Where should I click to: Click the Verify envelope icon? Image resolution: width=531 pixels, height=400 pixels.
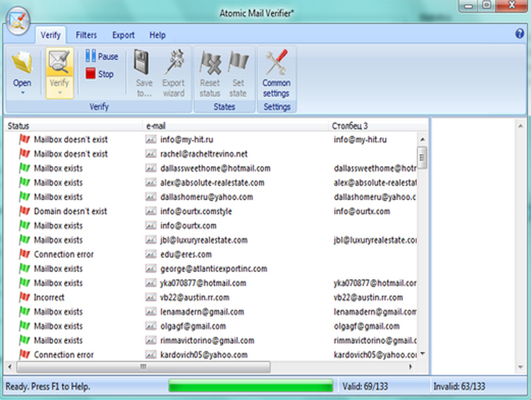coord(59,62)
